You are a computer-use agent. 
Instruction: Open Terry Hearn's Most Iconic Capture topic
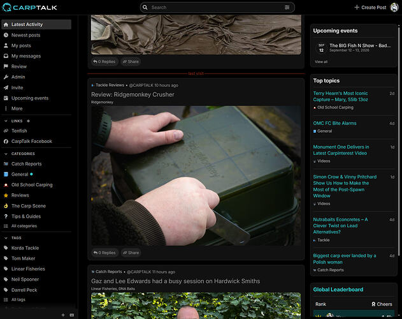[x=340, y=96]
